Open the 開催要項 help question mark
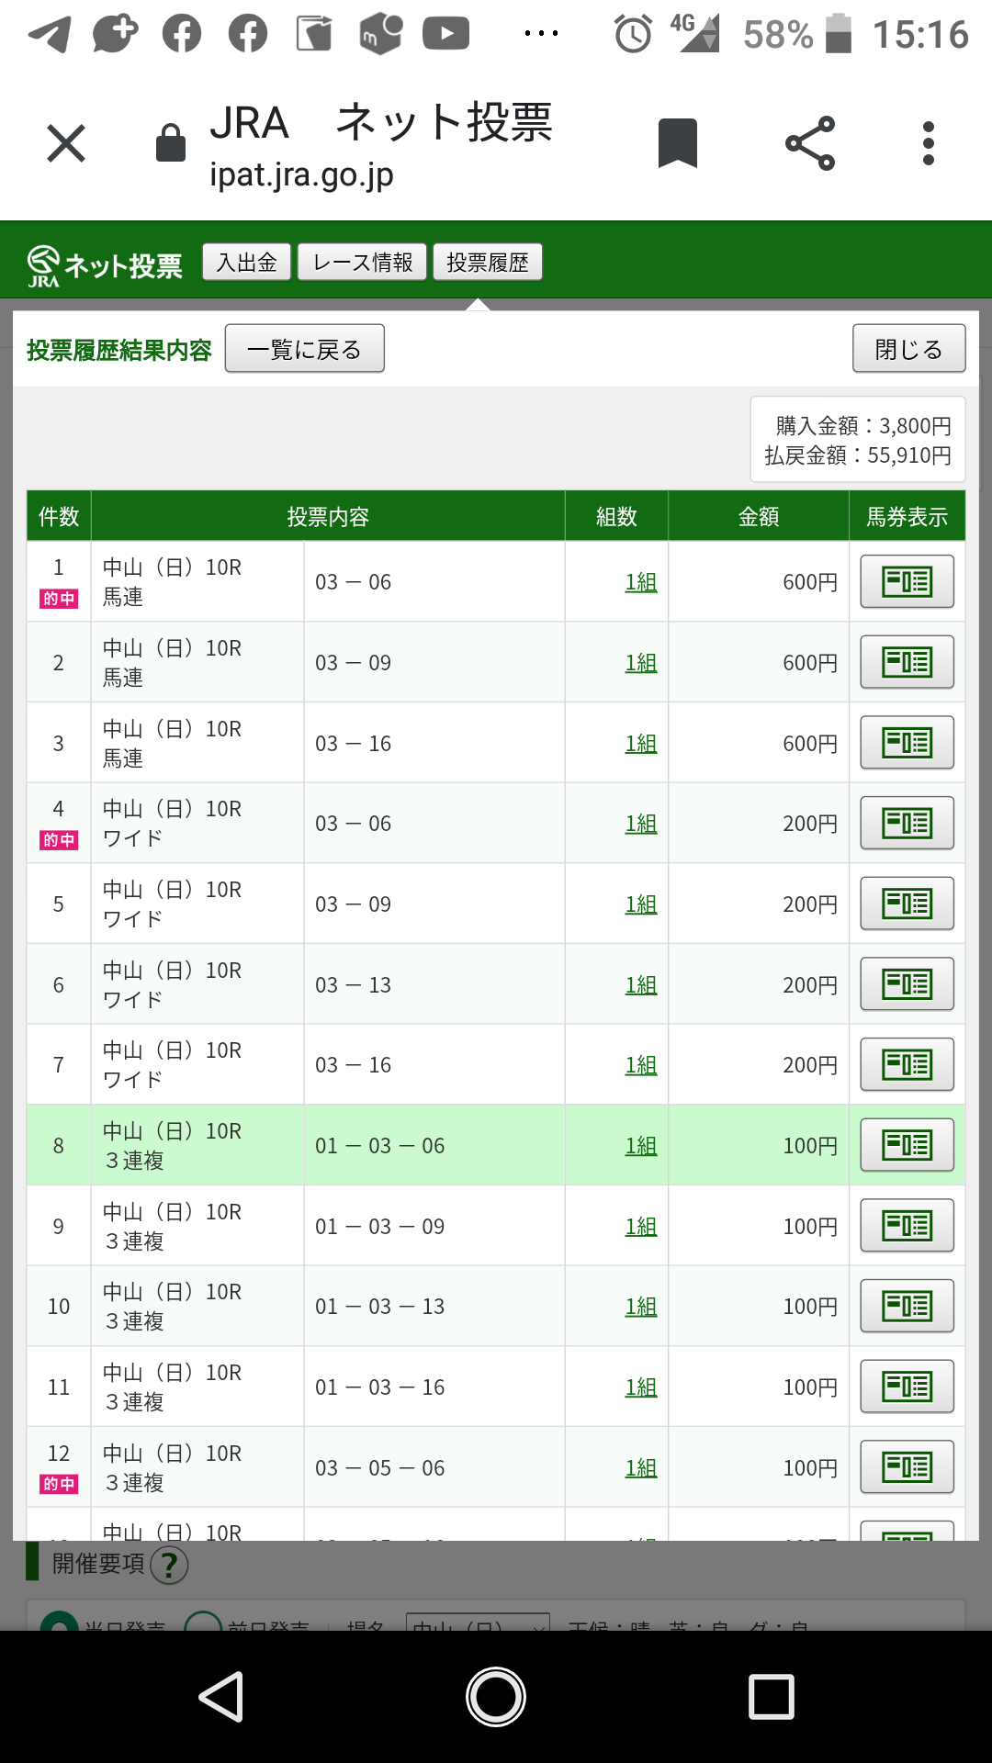Image resolution: width=992 pixels, height=1763 pixels. tap(169, 1566)
